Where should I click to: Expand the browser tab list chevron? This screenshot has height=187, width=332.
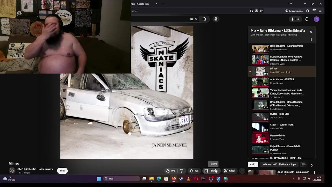point(291,4)
